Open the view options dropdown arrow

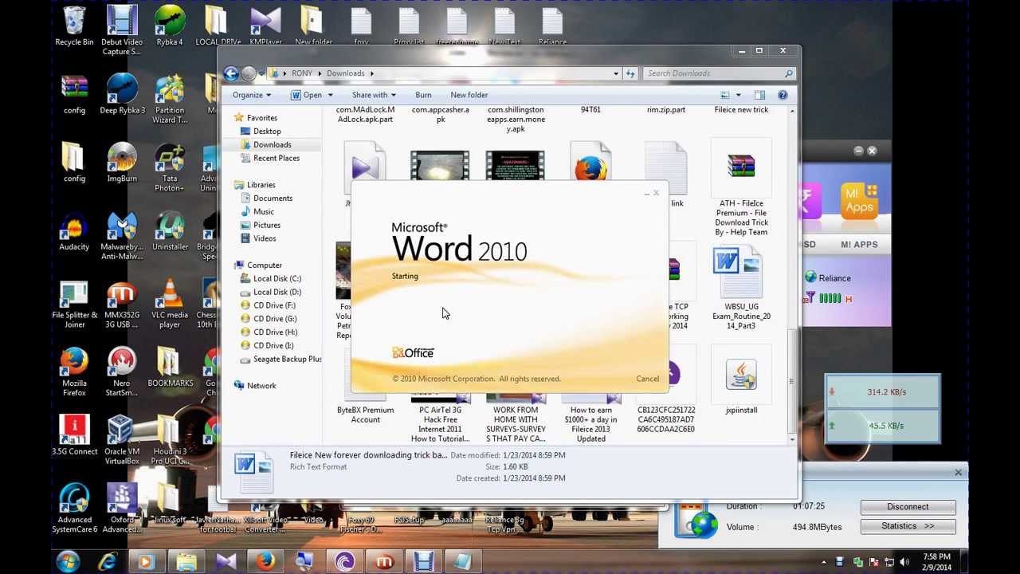(x=738, y=95)
